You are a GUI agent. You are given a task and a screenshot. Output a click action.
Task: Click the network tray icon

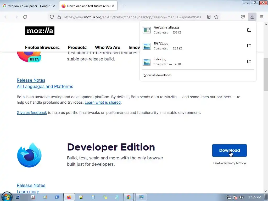tap(229, 197)
